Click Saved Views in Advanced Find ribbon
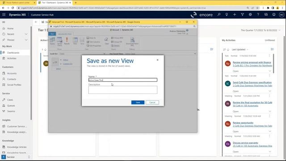 [59, 42]
